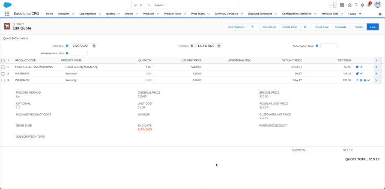This screenshot has width=385, height=189.
Task: Open the Quotes navigation tab
Action: [x=110, y=14]
